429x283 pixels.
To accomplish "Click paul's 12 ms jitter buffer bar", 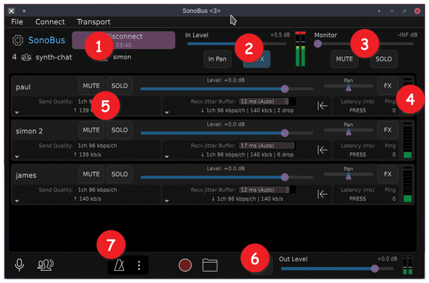I will point(267,101).
